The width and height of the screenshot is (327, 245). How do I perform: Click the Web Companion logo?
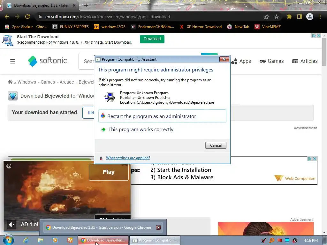coord(295,178)
